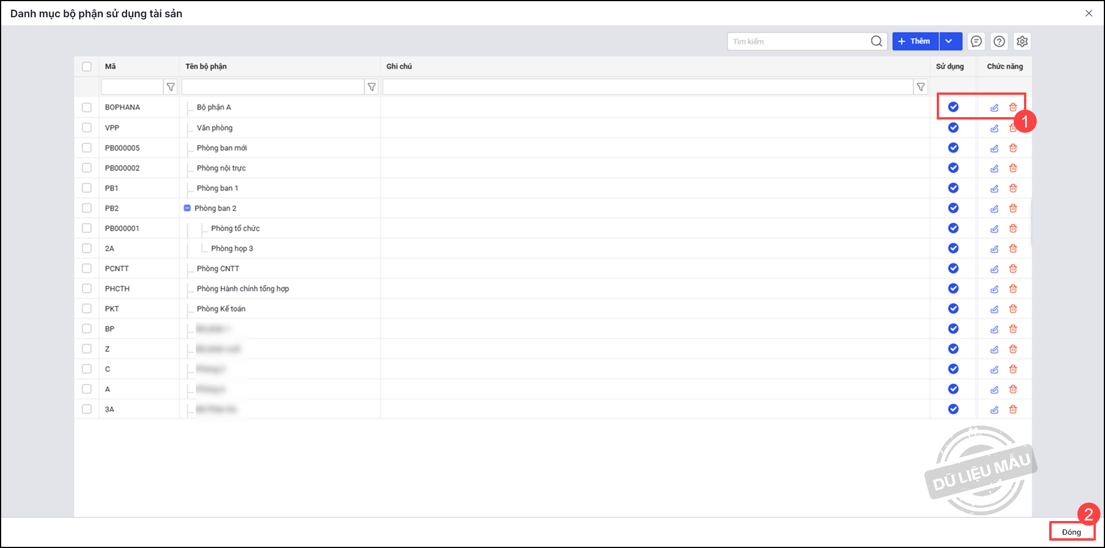Delete the PB000002 row
Viewport: 1105px width, 548px height.
tap(1013, 168)
